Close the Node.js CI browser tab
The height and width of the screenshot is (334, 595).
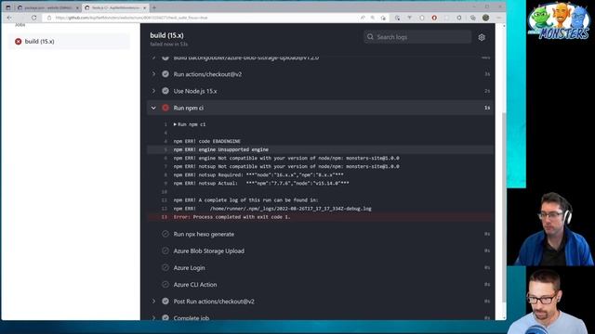[x=145, y=7]
